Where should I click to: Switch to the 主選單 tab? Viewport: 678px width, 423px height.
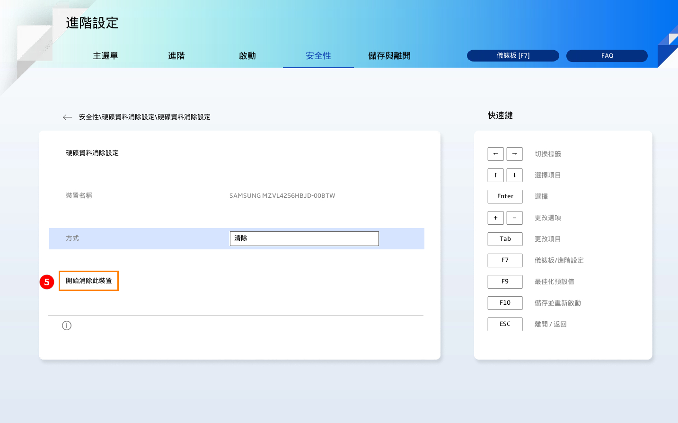click(106, 56)
